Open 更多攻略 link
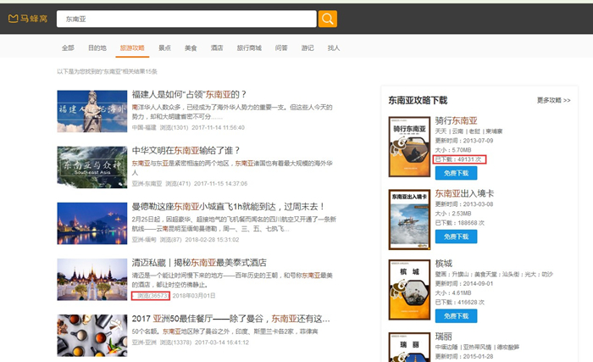The height and width of the screenshot is (362, 593). click(x=553, y=100)
